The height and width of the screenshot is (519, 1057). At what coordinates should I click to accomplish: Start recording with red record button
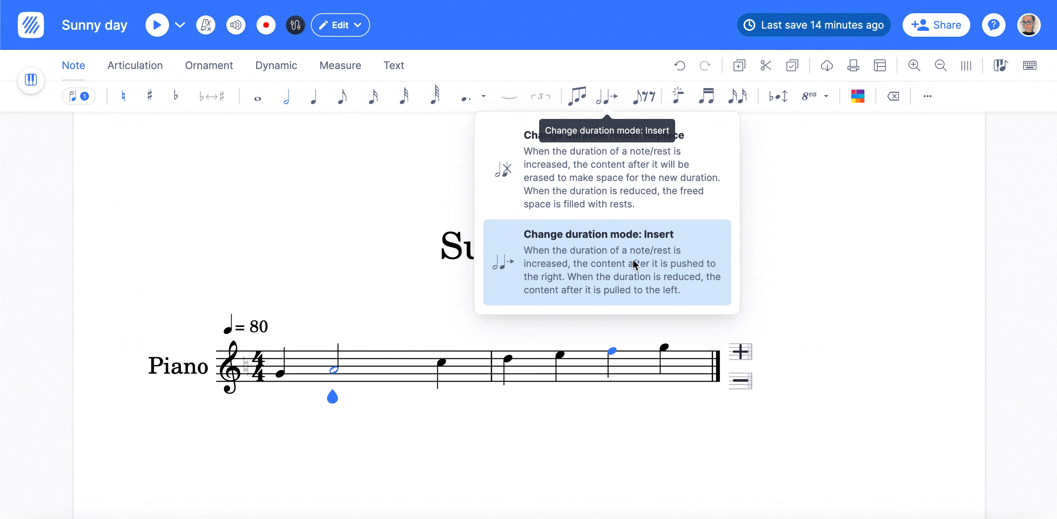(x=266, y=25)
